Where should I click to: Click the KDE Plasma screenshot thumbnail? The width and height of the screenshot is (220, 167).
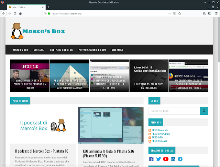point(111,125)
